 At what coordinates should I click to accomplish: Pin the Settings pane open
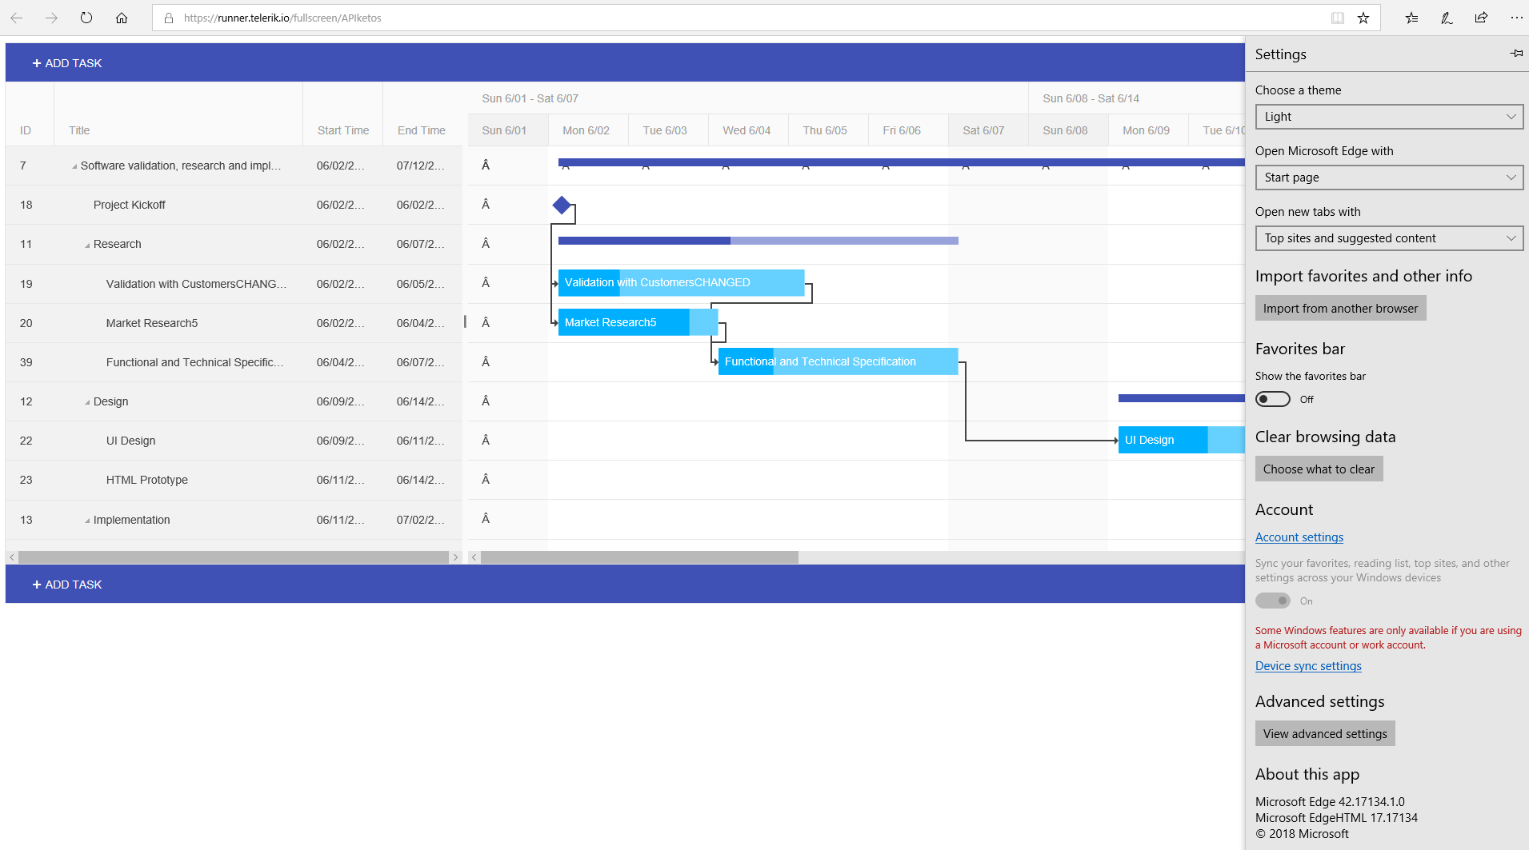coord(1515,54)
